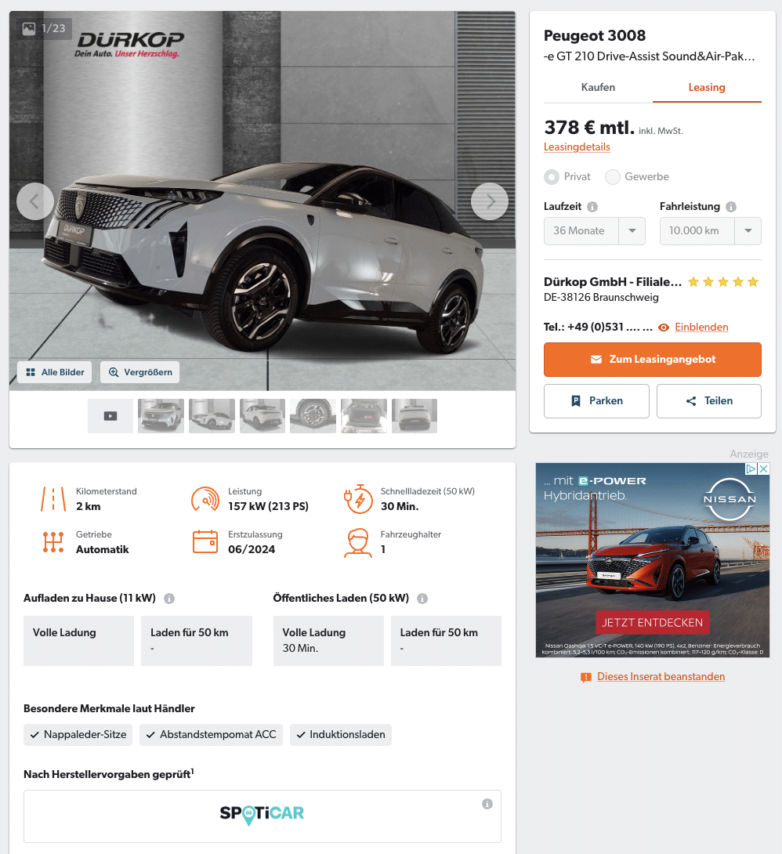Select the wheel close-up thumbnail
Image resolution: width=782 pixels, height=854 pixels.
coord(313,416)
